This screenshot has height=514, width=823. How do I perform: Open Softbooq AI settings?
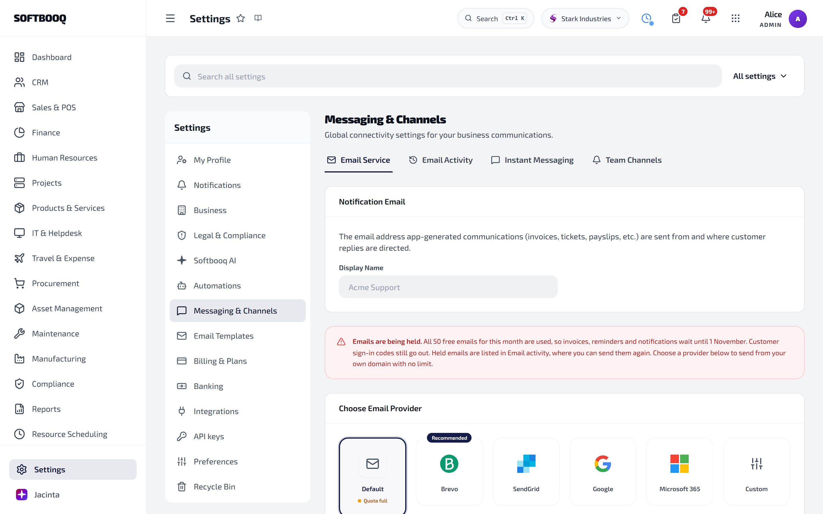click(x=238, y=261)
